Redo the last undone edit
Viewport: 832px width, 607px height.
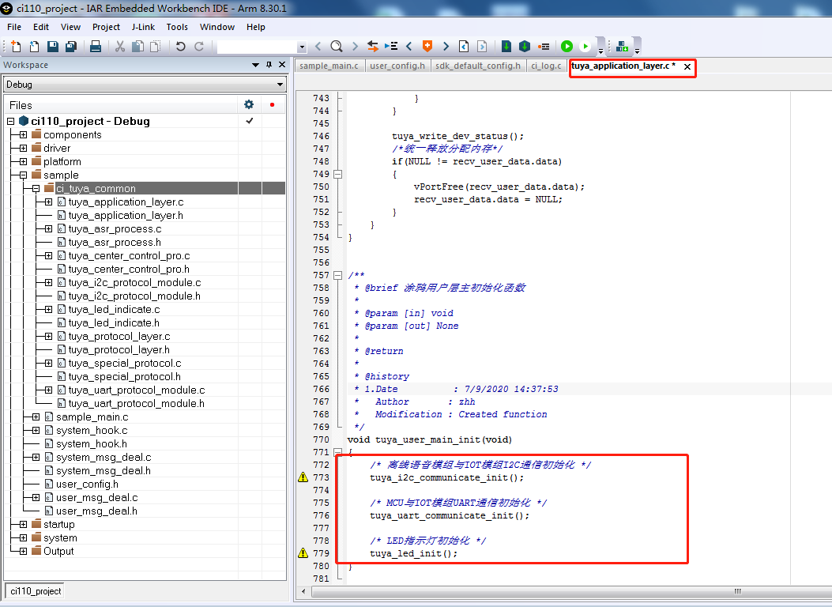coord(199,47)
